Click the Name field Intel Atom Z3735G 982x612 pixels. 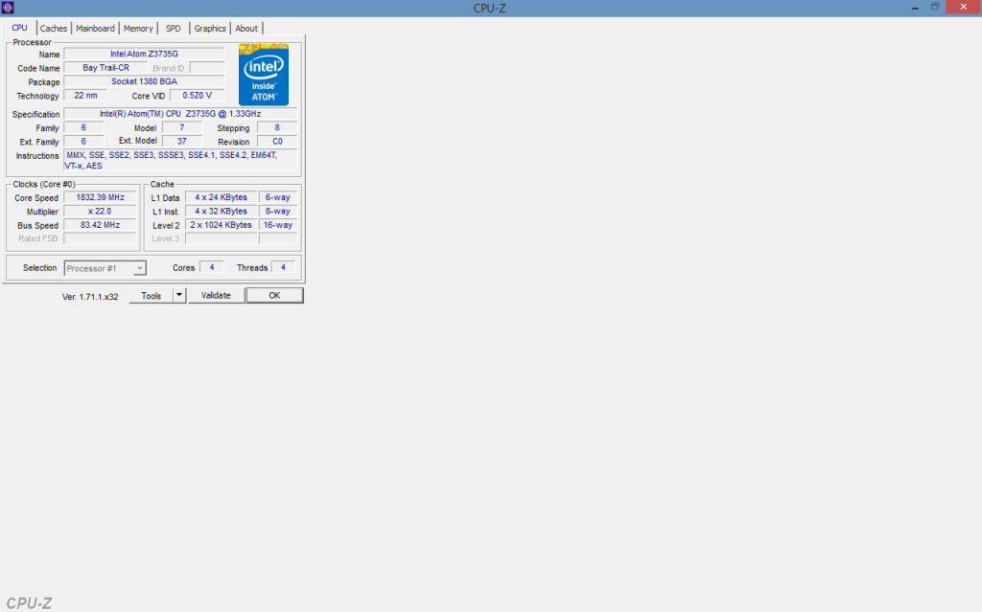point(144,54)
